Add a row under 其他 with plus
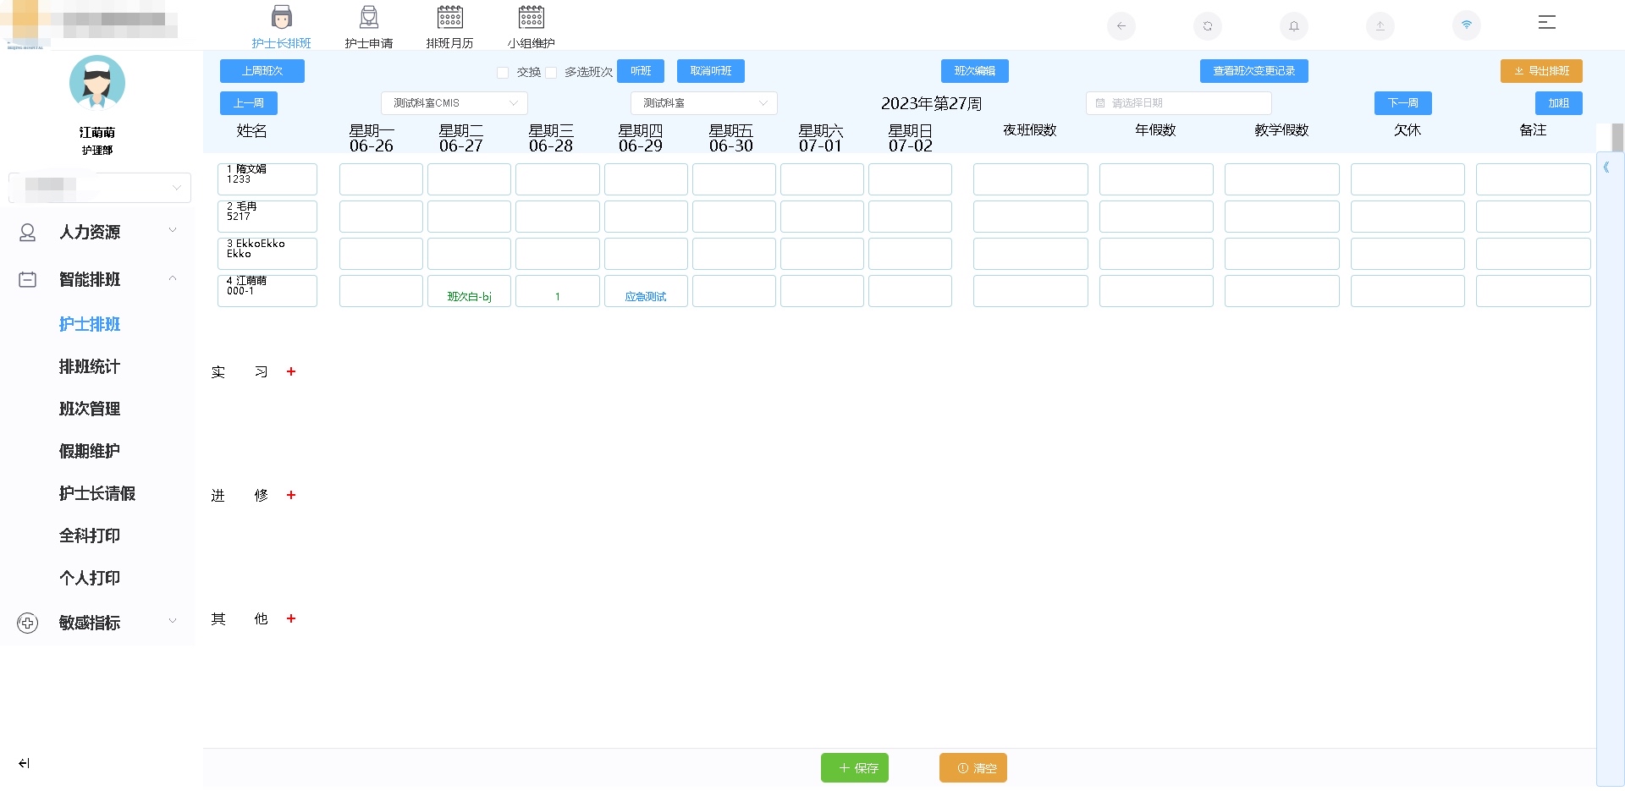This screenshot has width=1625, height=791. [291, 618]
